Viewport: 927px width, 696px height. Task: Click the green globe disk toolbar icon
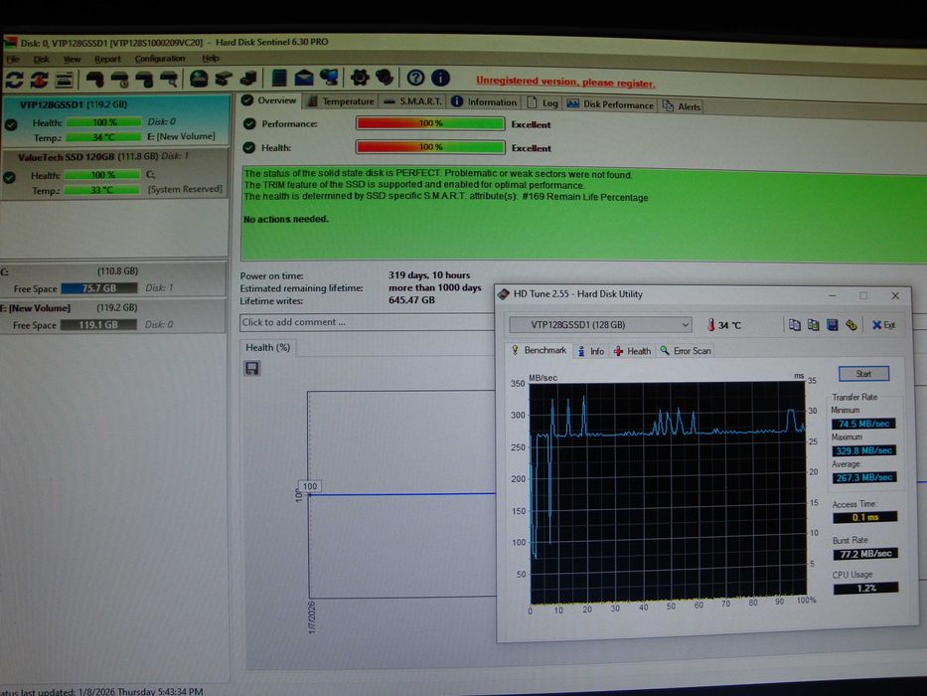pos(199,79)
